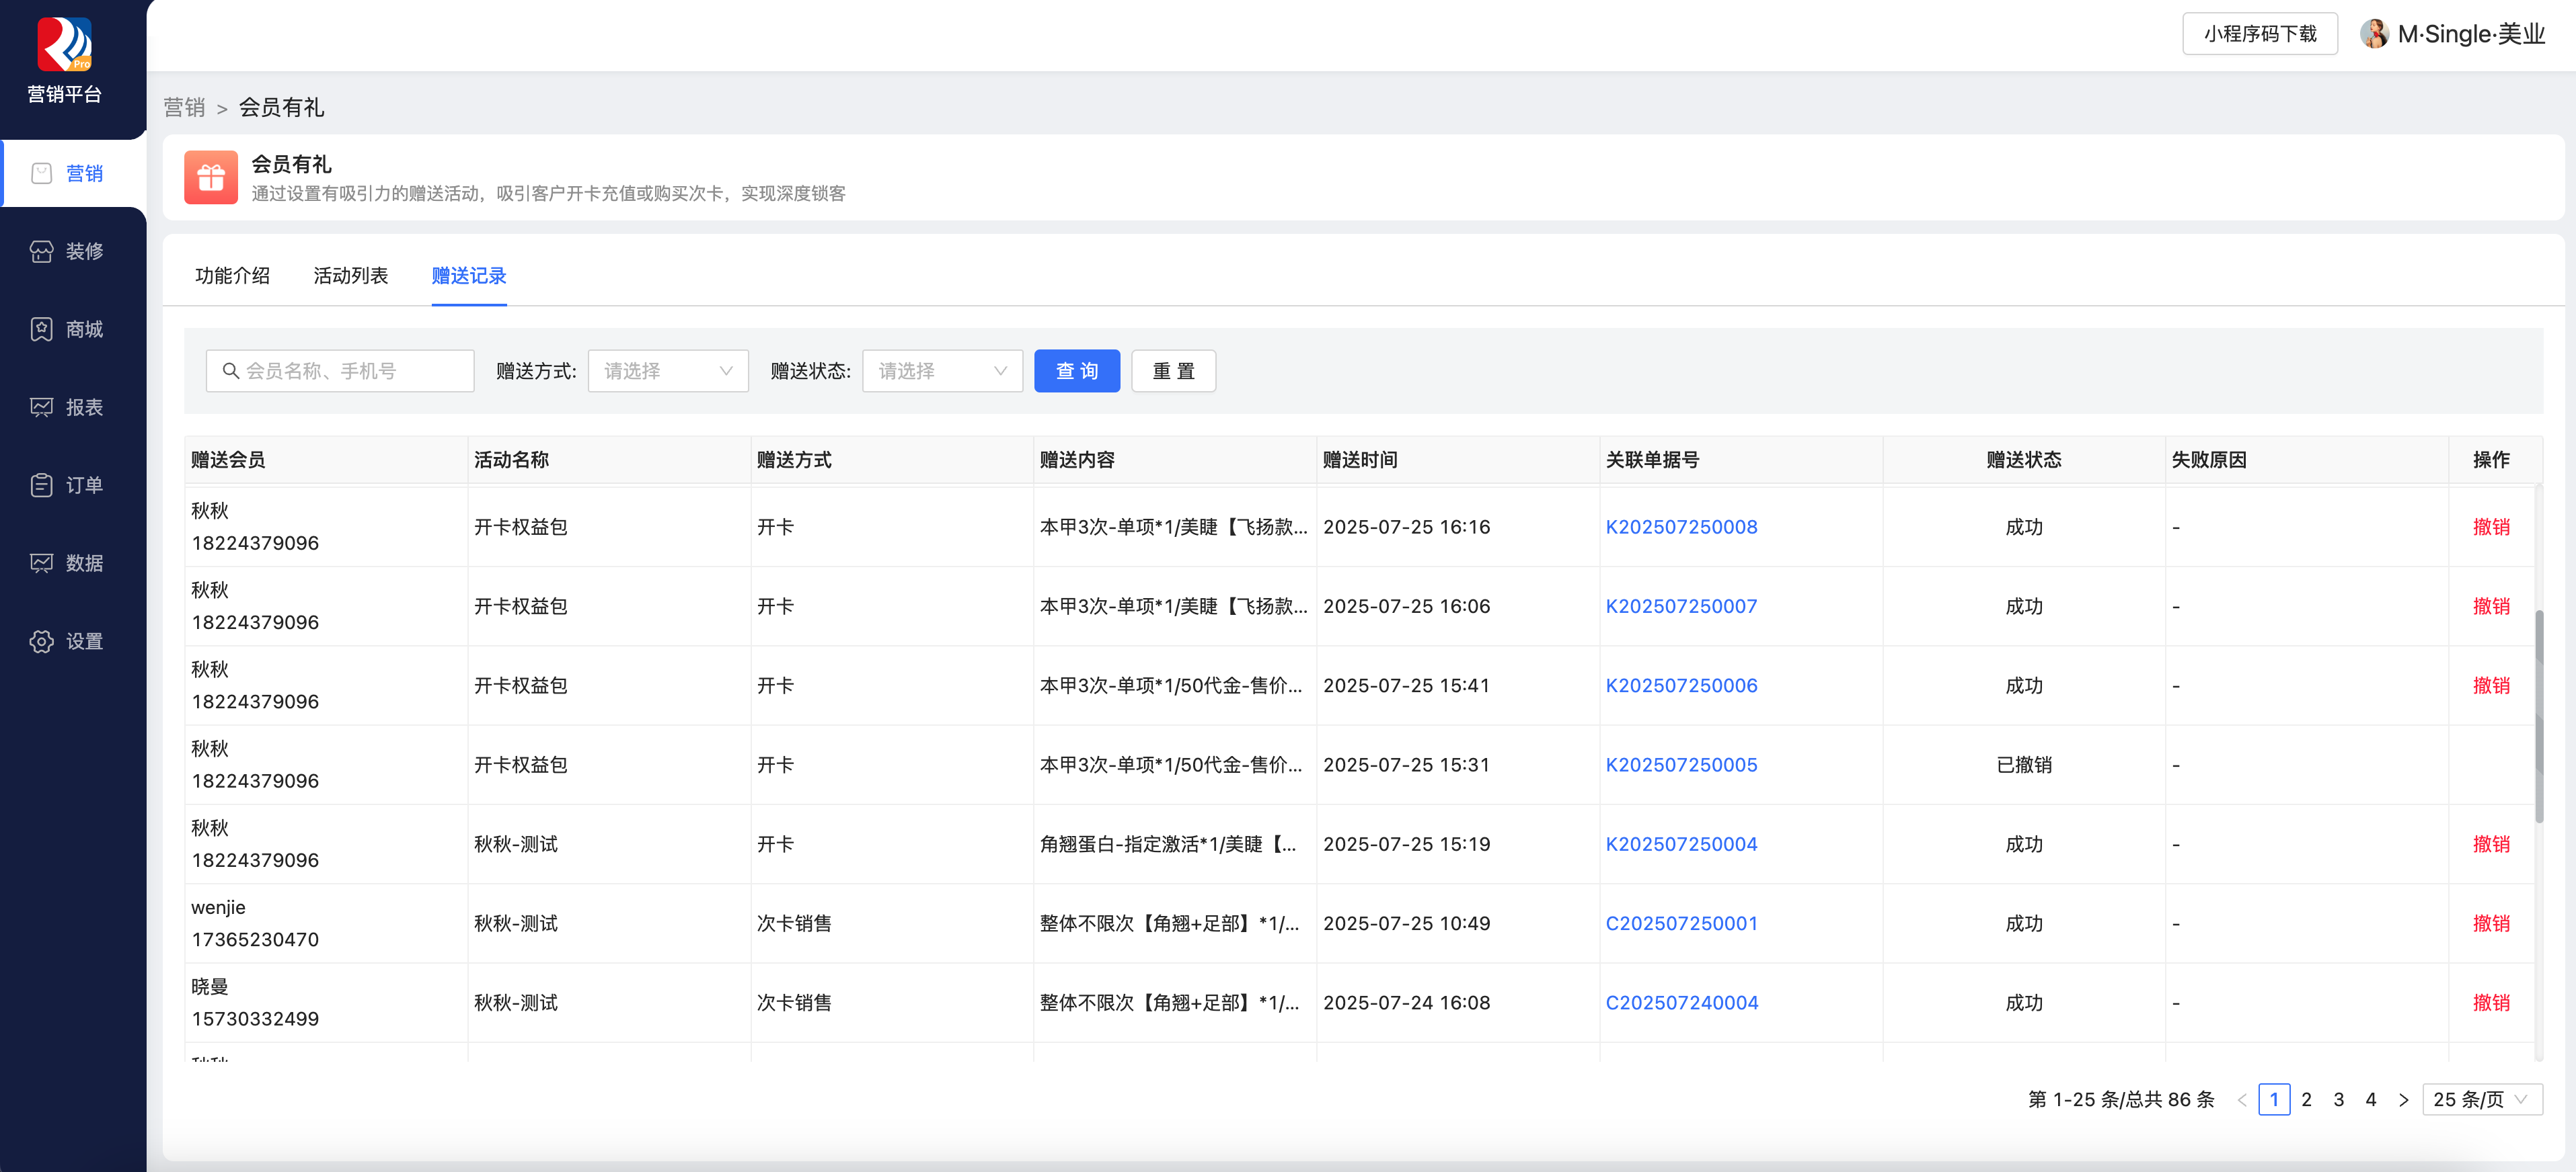2576x1172 pixels.
Task: Open the 订单 clipboard icon
Action: pyautogui.click(x=41, y=485)
